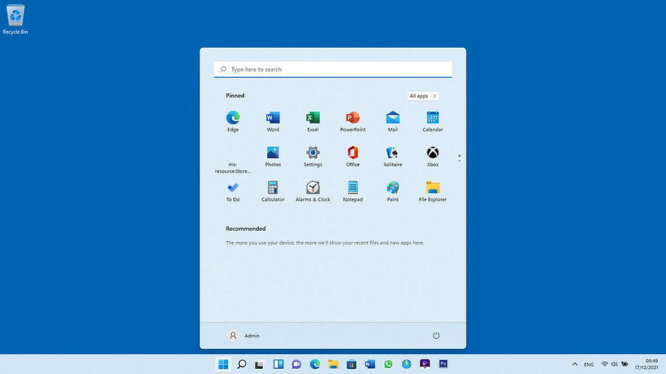Open the clock and date 09:49

pyautogui.click(x=646, y=364)
